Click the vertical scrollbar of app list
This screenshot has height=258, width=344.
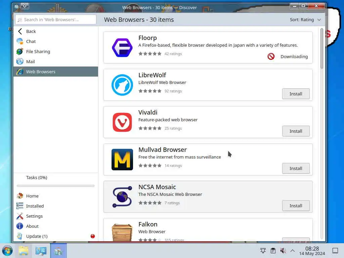pyautogui.click(x=321, y=48)
